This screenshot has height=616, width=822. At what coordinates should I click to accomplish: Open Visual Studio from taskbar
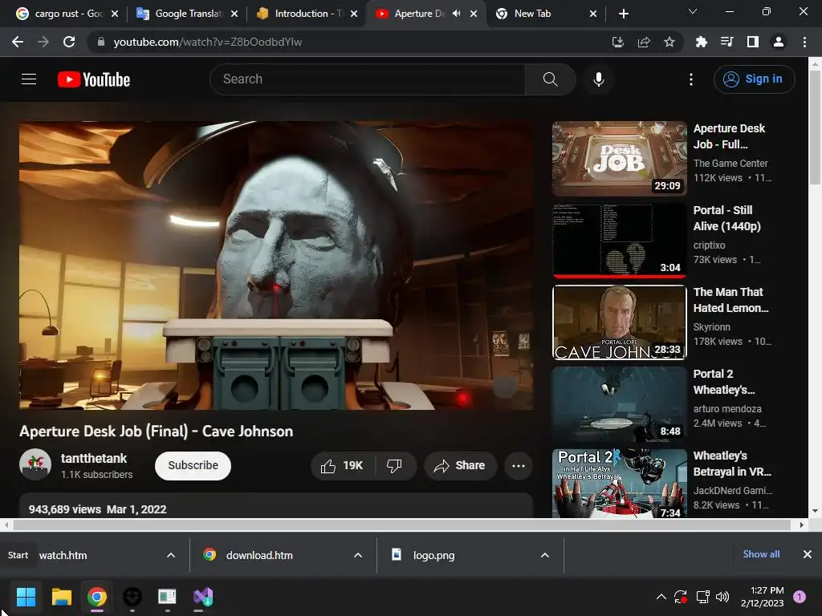pos(203,597)
